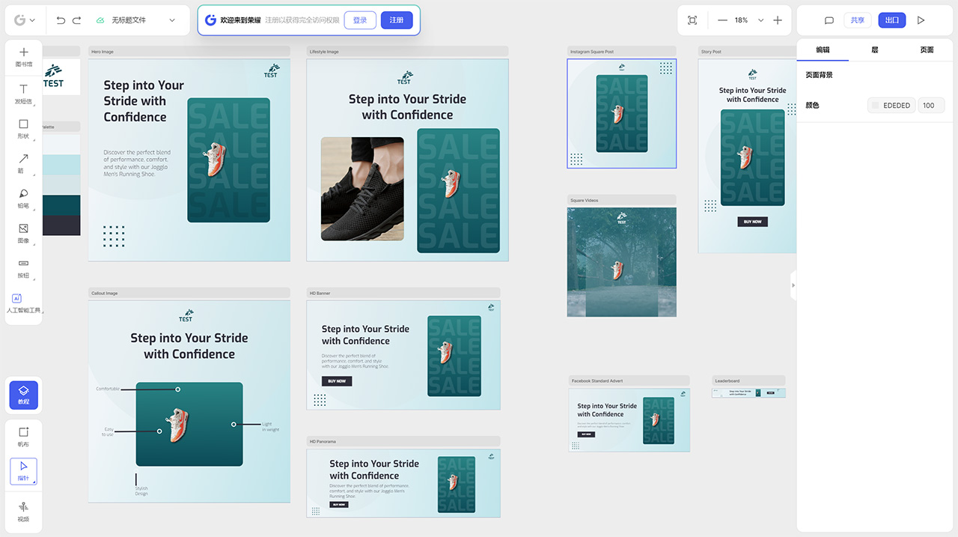Open the 页面 pages tab
This screenshot has width=958, height=537.
click(x=926, y=49)
